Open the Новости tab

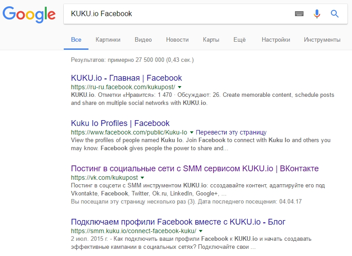[177, 40]
